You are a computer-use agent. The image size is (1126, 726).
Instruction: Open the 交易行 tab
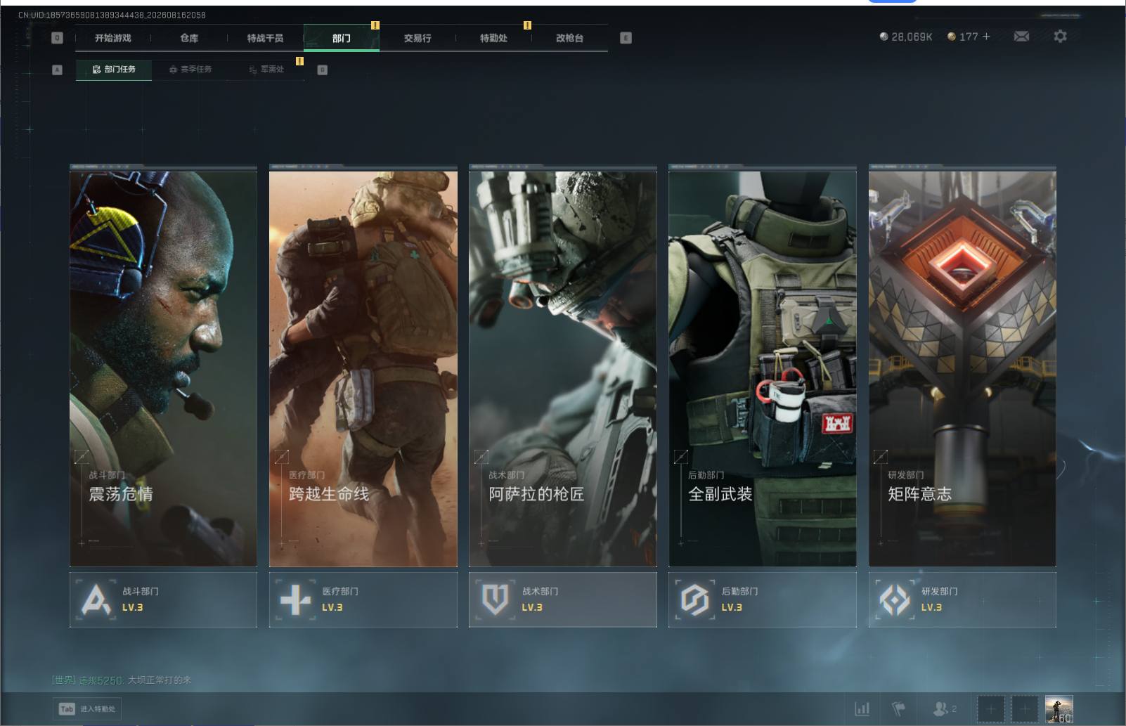[x=418, y=38]
